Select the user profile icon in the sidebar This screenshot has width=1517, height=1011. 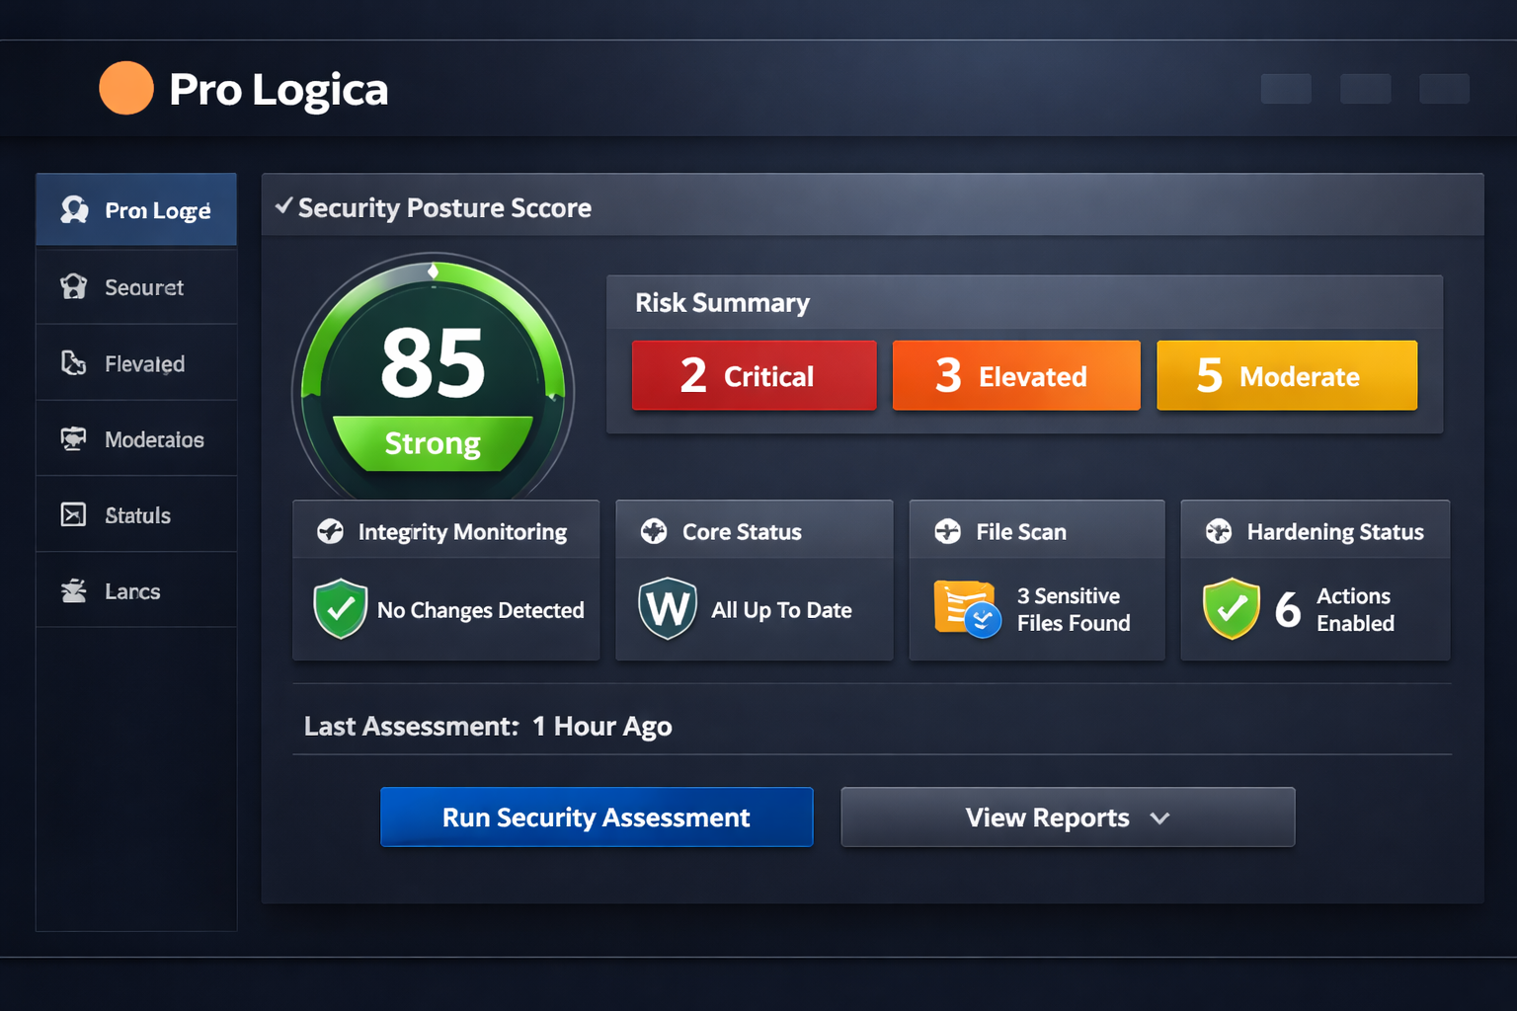(x=75, y=209)
